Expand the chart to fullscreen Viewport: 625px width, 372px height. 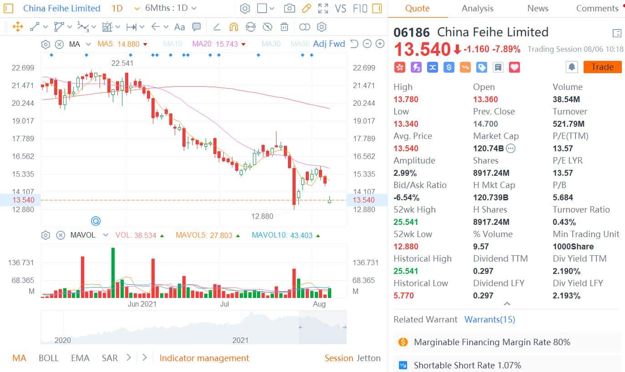323,8
